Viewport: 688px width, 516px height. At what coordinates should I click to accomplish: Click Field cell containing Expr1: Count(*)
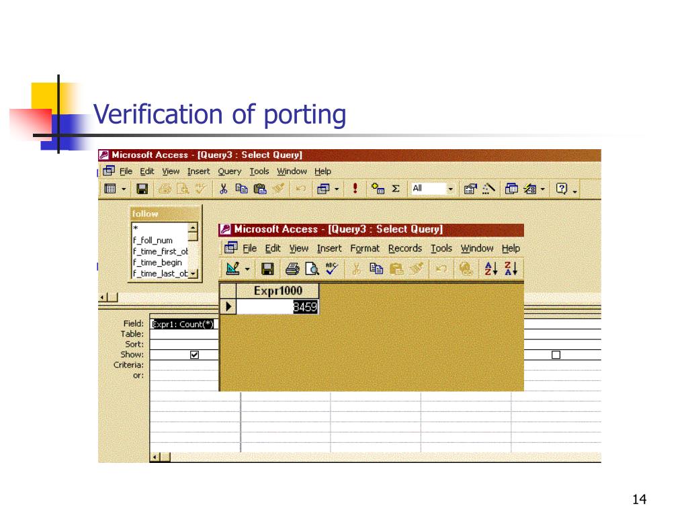(x=183, y=324)
